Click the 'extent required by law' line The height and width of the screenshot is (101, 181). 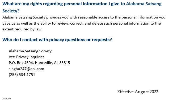point(23,29)
